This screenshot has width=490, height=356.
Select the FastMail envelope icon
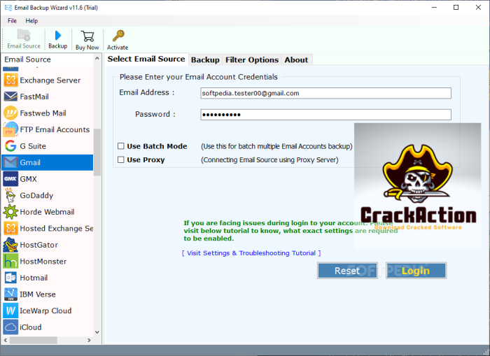tap(10, 97)
